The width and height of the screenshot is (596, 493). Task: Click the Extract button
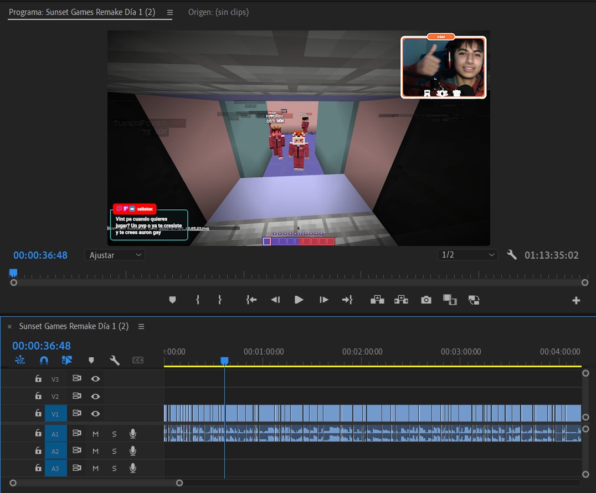[x=401, y=300]
